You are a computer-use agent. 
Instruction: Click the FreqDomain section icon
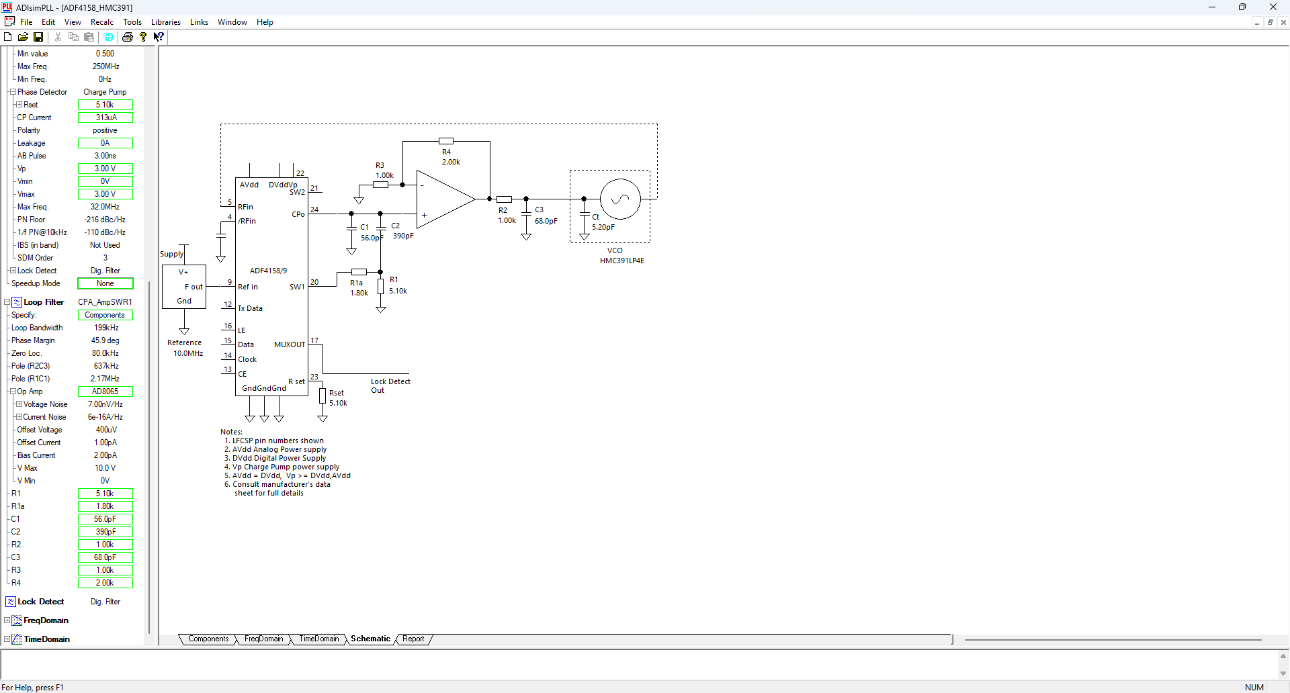click(x=17, y=620)
